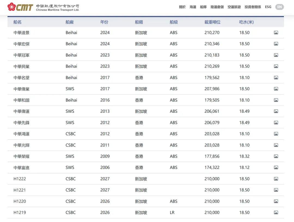Select ship name 中華先鋒
The height and width of the screenshot is (222, 294).
pyautogui.click(x=22, y=123)
